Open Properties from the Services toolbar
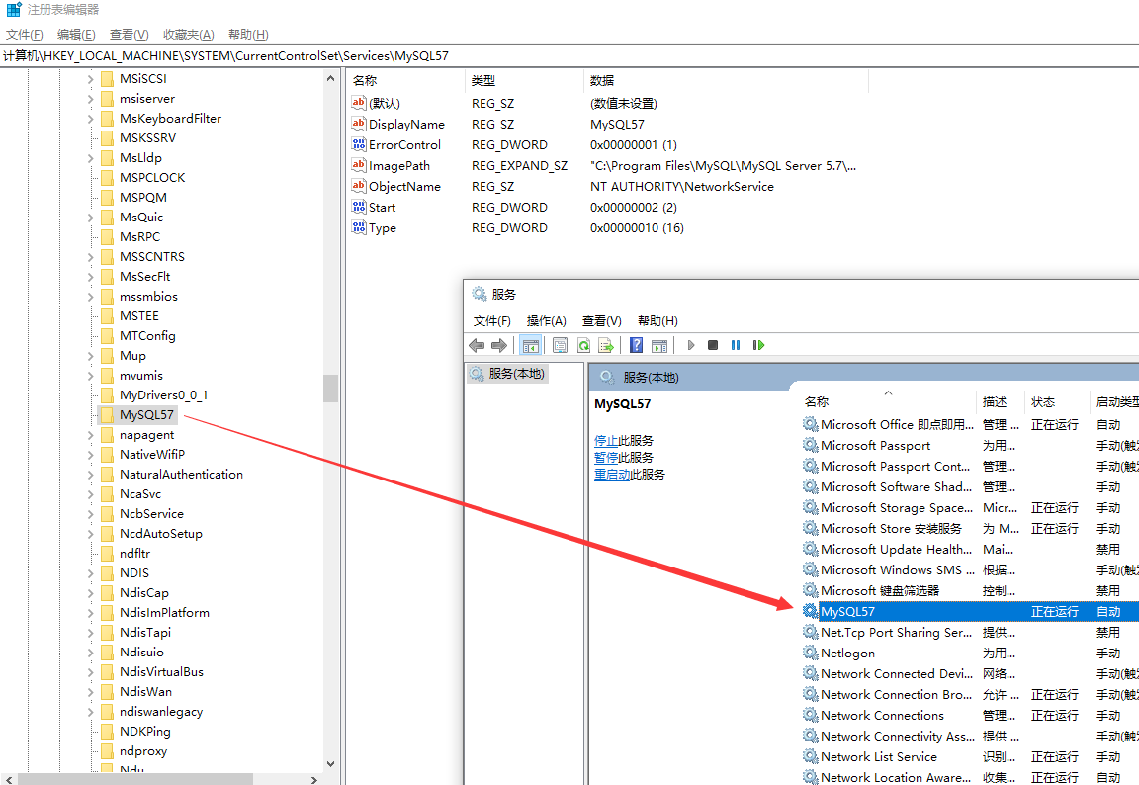Image resolution: width=1139 pixels, height=785 pixels. point(560,345)
